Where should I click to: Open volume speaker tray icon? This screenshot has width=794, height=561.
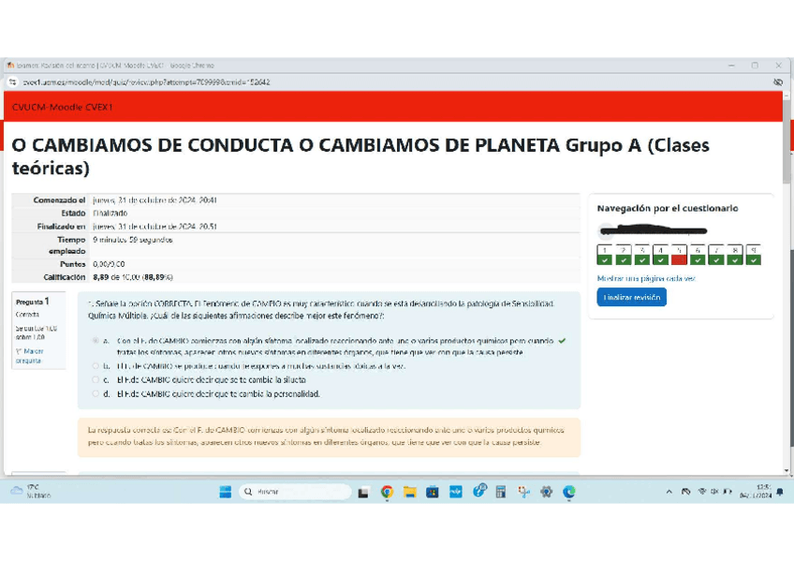click(714, 492)
